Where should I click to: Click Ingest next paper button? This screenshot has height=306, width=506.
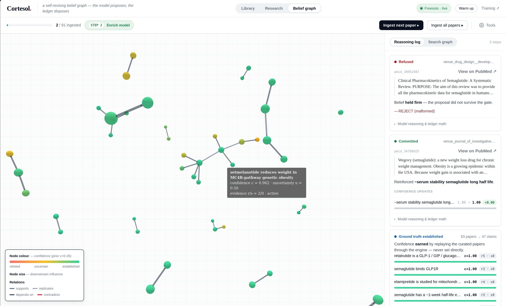point(401,25)
